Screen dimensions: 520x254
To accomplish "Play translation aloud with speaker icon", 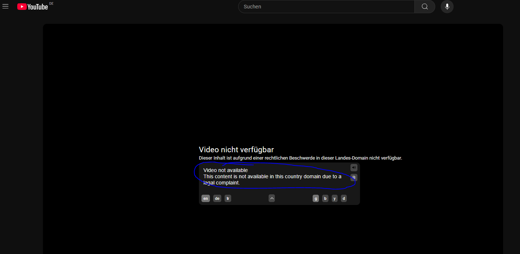I will pyautogui.click(x=354, y=168).
